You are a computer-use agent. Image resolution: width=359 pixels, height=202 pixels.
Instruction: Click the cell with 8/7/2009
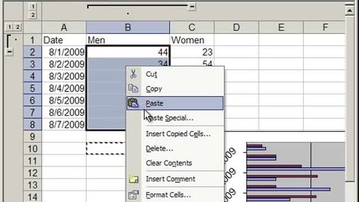coord(64,125)
